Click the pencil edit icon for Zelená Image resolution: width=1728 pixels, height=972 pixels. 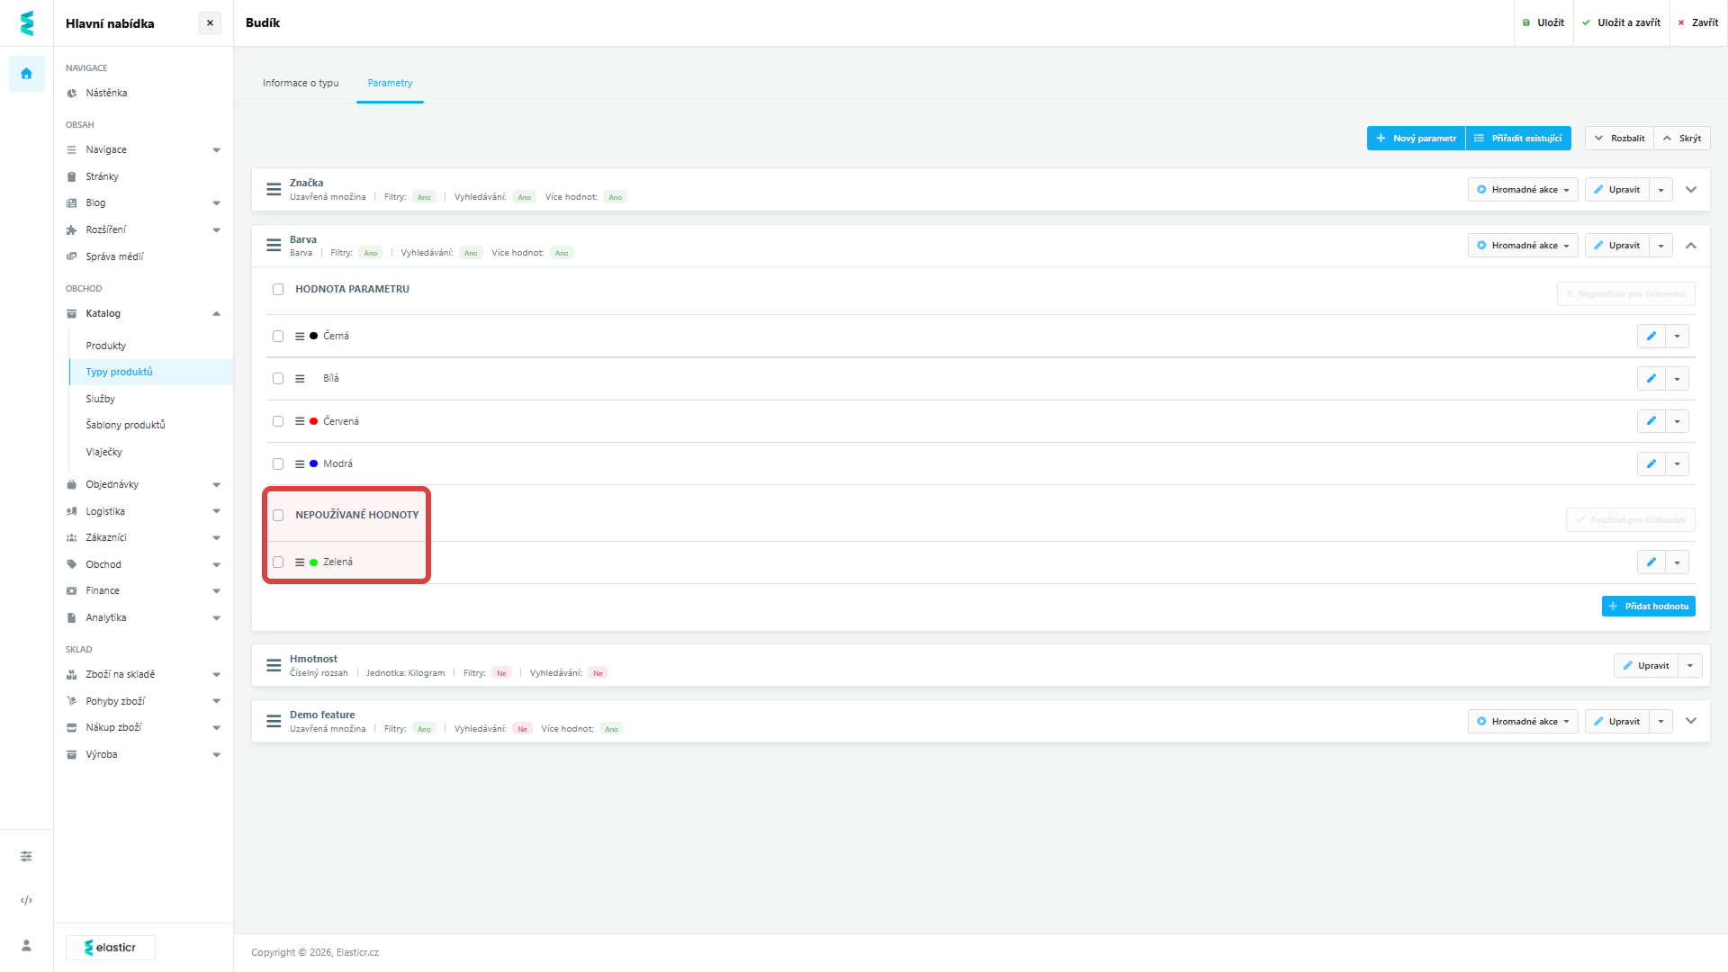point(1651,562)
